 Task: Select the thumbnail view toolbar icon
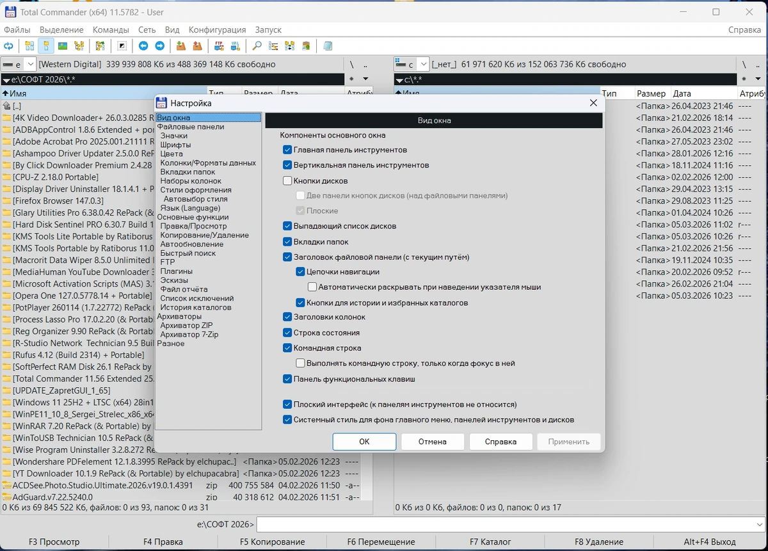pyautogui.click(x=63, y=46)
